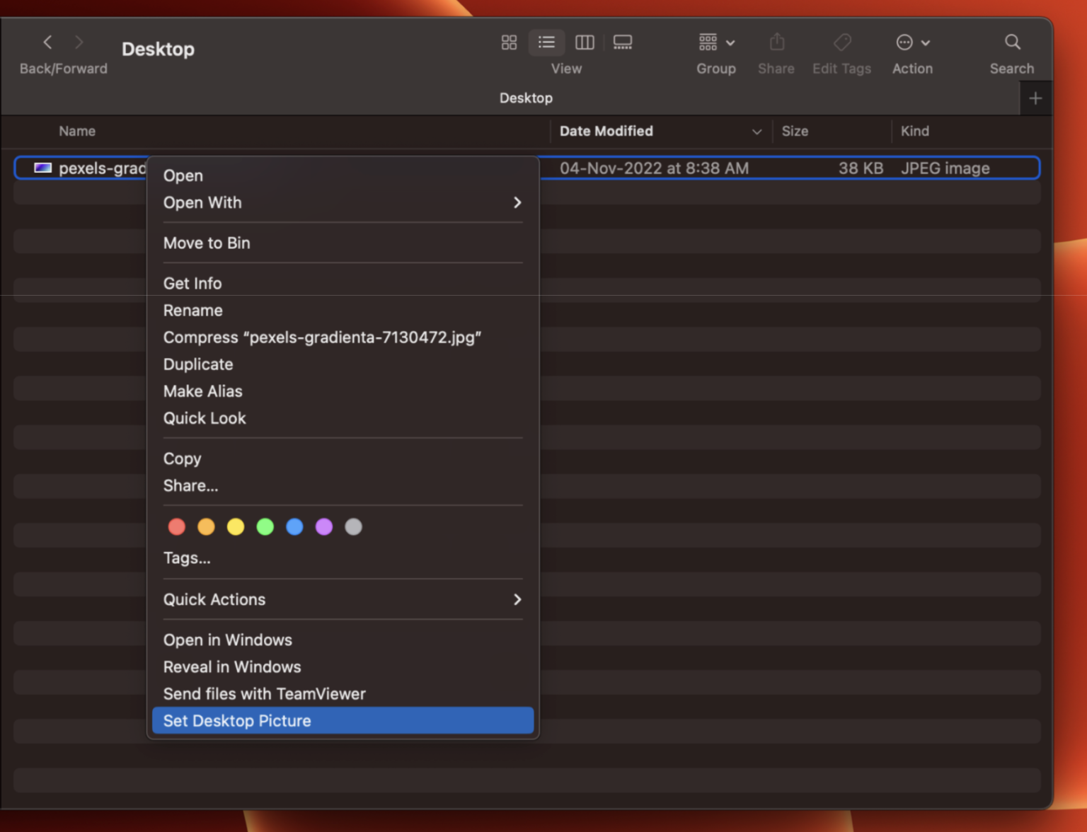Click the back navigation arrow
The height and width of the screenshot is (832, 1087).
tap(47, 42)
